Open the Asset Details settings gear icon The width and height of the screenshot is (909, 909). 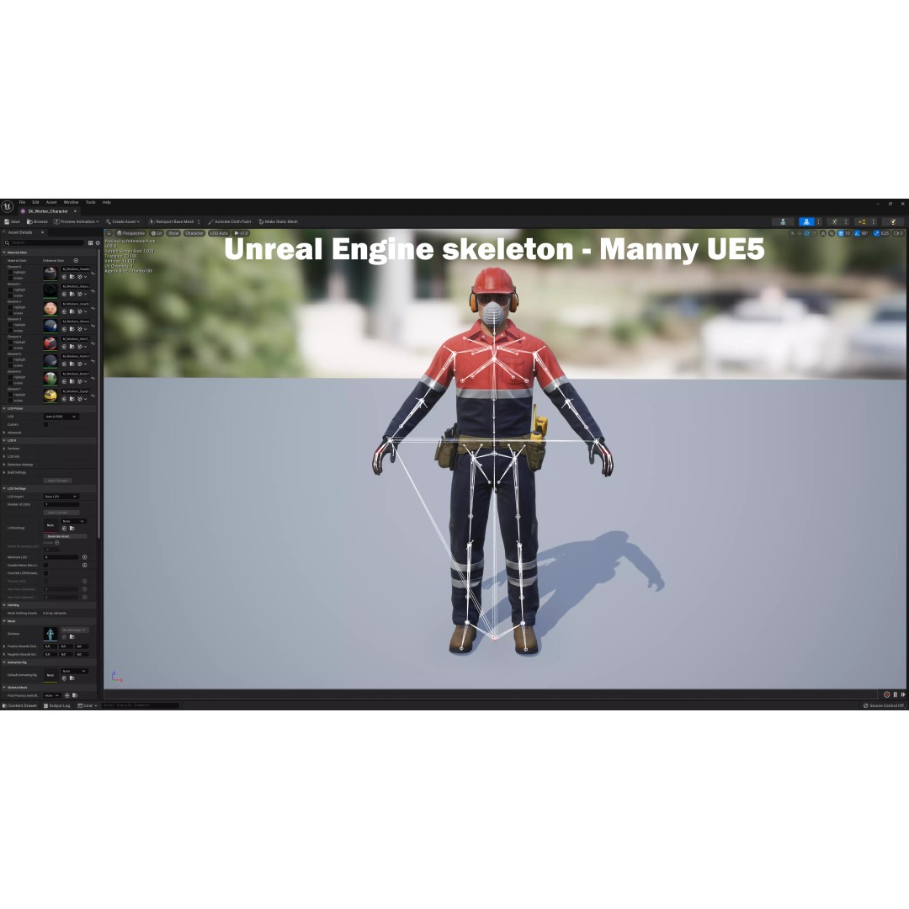point(97,242)
